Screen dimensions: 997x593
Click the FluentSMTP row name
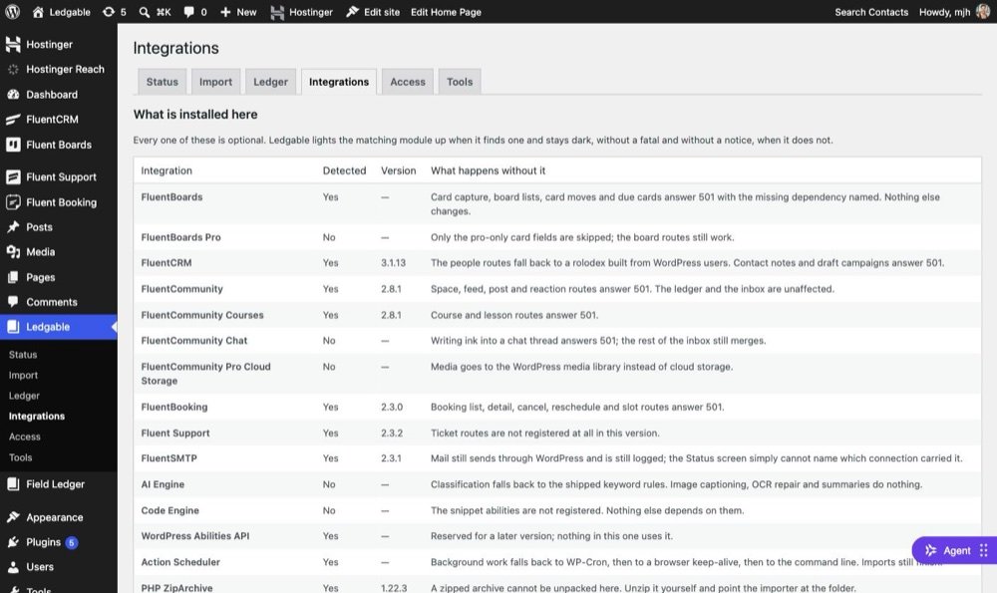coord(169,457)
